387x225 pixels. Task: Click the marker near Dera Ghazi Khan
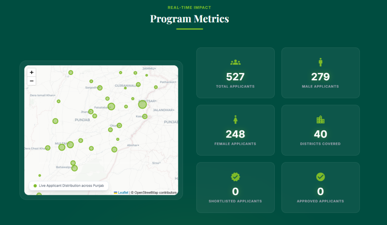pyautogui.click(x=48, y=148)
